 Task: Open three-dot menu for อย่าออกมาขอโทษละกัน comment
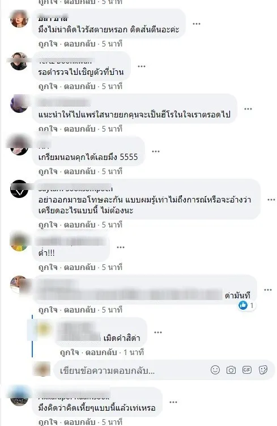[271, 200]
